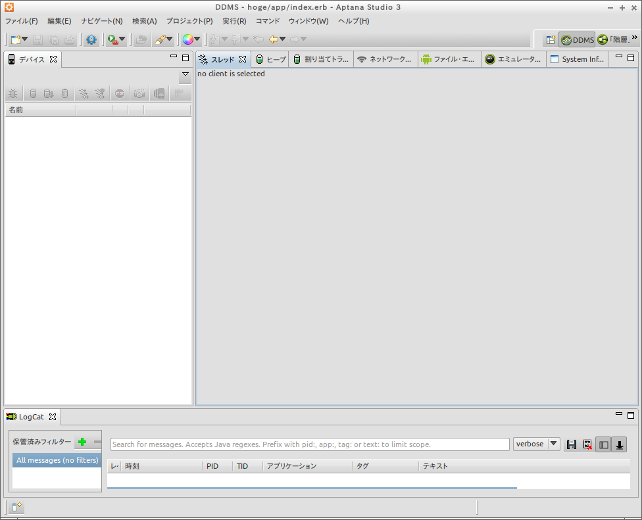The image size is (642, 520).
Task: Open the New wizard dropdown arrow
Action: pyautogui.click(x=25, y=39)
